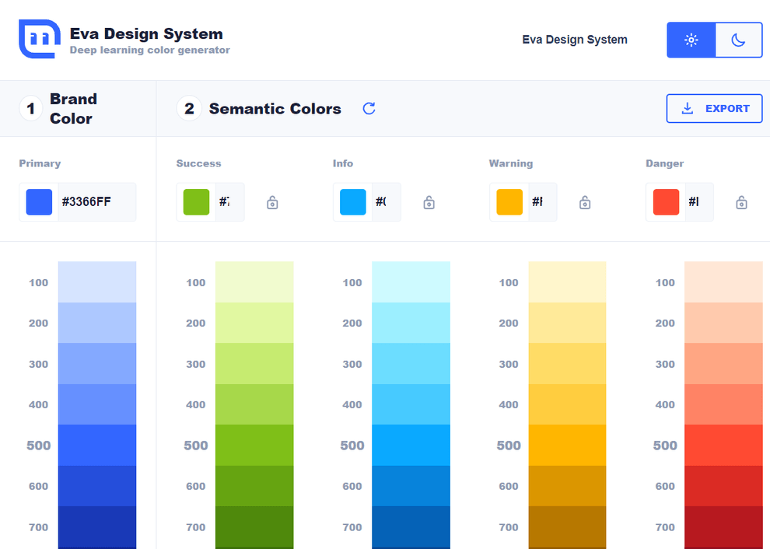Viewport: 770px width, 549px height.
Task: Click the sun icon in the theme switcher
Action: (690, 40)
